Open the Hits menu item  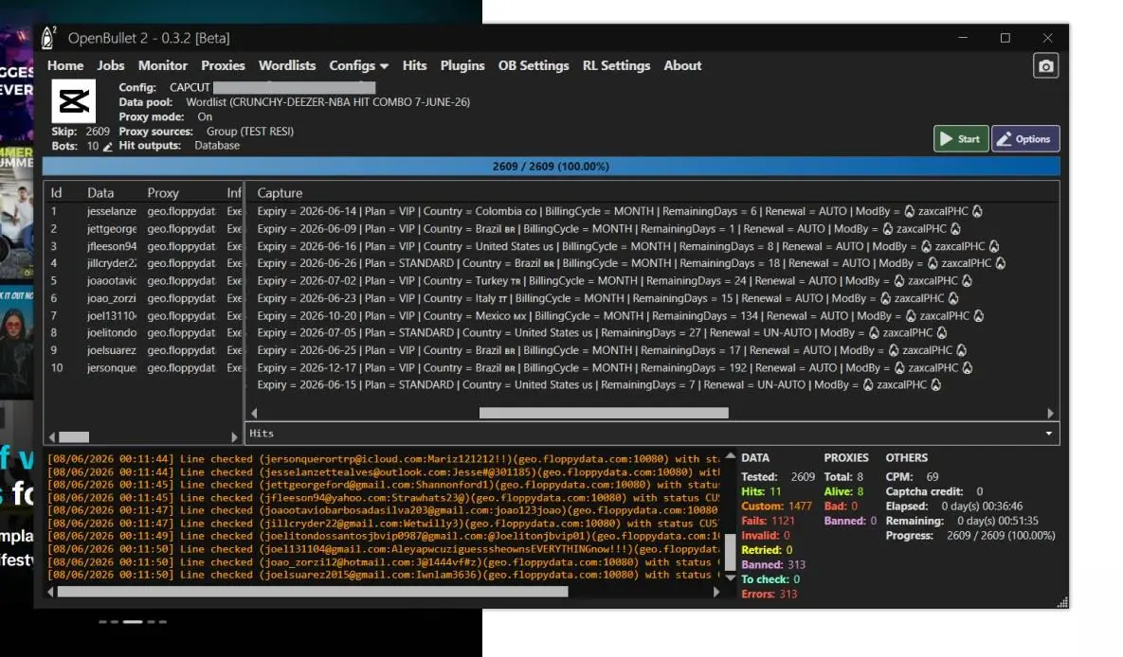pos(414,66)
